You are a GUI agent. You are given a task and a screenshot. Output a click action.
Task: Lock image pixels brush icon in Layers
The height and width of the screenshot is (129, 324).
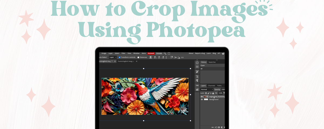(x=208, y=93)
